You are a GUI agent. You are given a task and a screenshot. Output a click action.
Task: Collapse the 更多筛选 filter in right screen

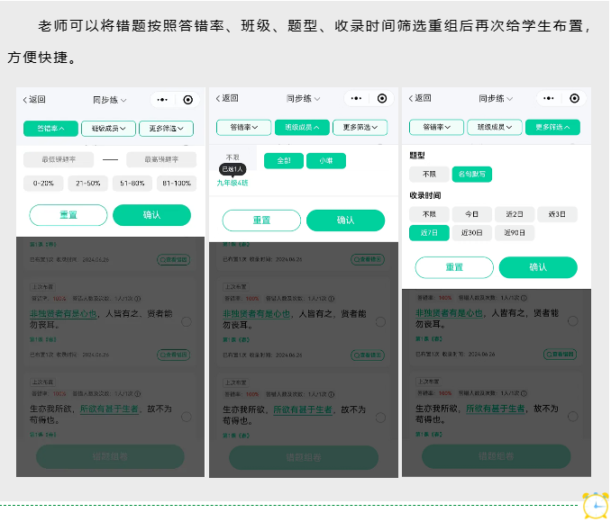click(x=552, y=128)
